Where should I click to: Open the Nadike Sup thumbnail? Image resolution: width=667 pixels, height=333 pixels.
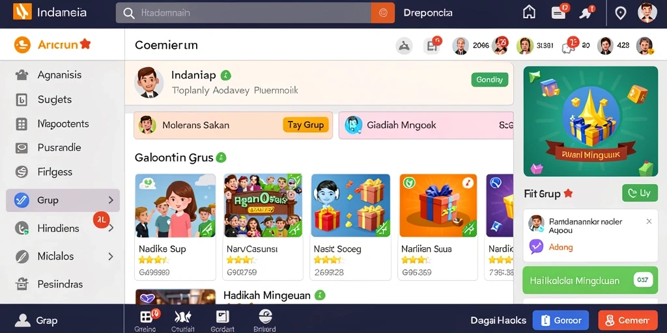(175, 205)
